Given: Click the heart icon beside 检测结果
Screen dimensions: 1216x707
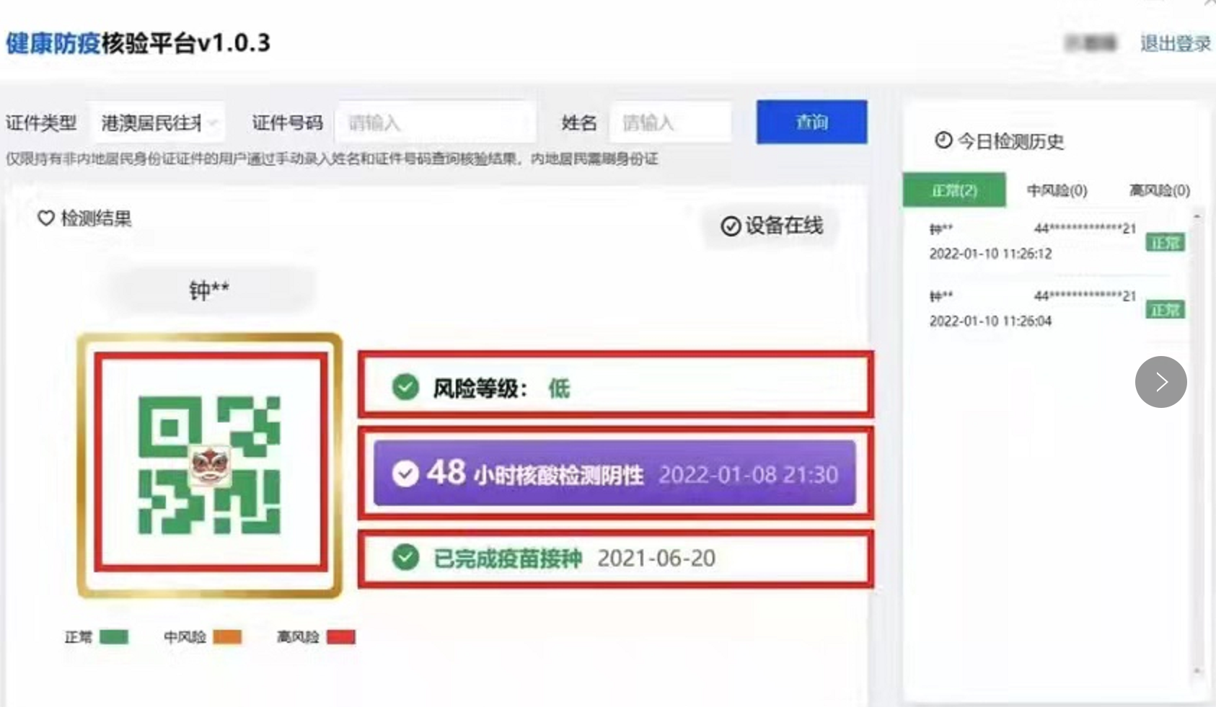Looking at the screenshot, I should pos(46,218).
